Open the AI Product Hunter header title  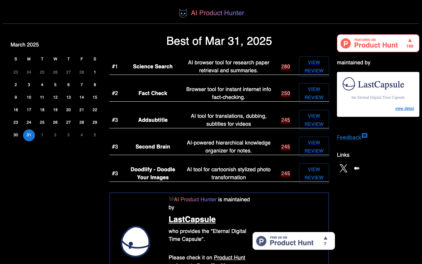point(218,13)
